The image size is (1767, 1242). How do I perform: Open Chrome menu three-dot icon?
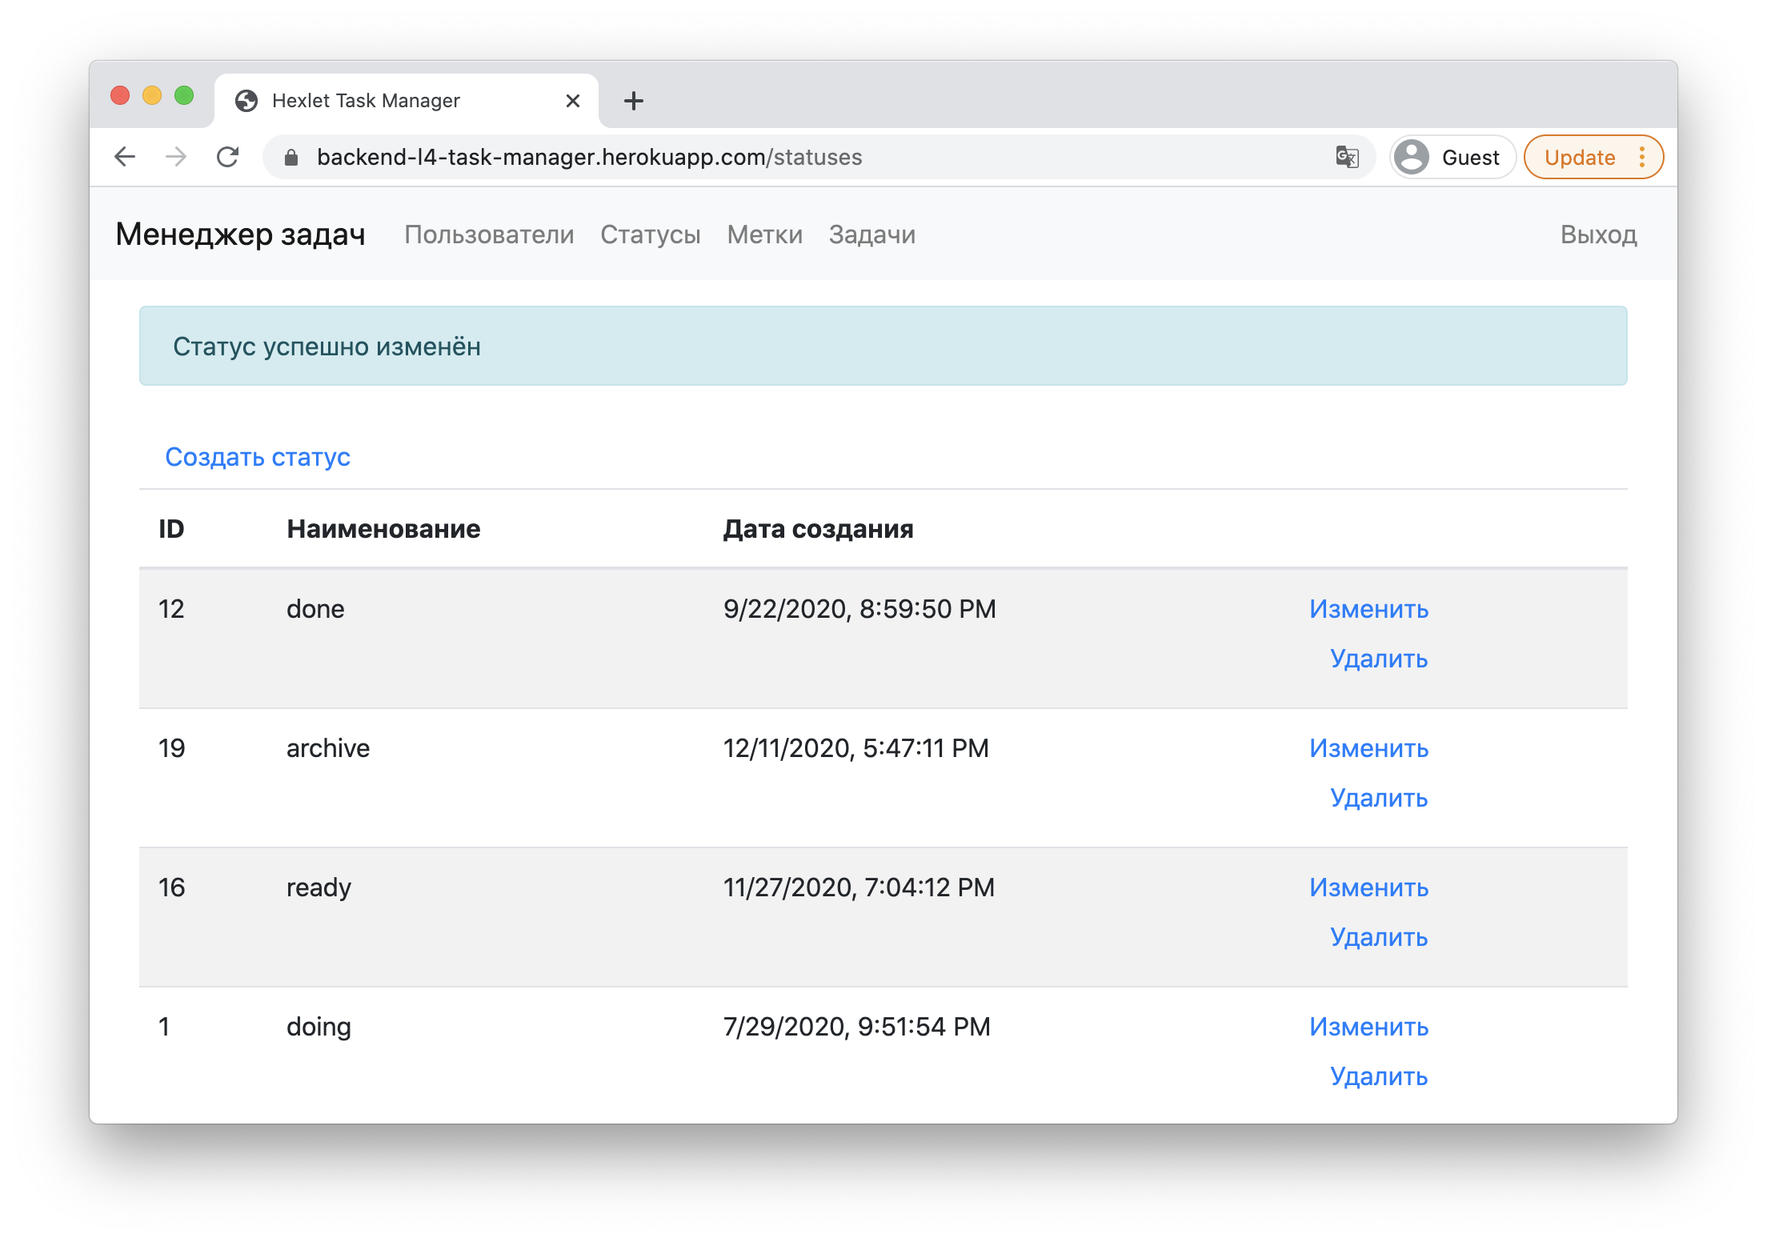(1642, 157)
